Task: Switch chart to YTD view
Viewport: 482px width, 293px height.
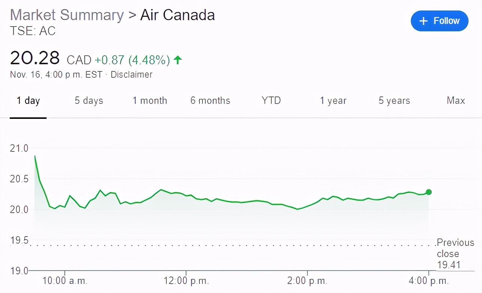Action: pos(271,101)
